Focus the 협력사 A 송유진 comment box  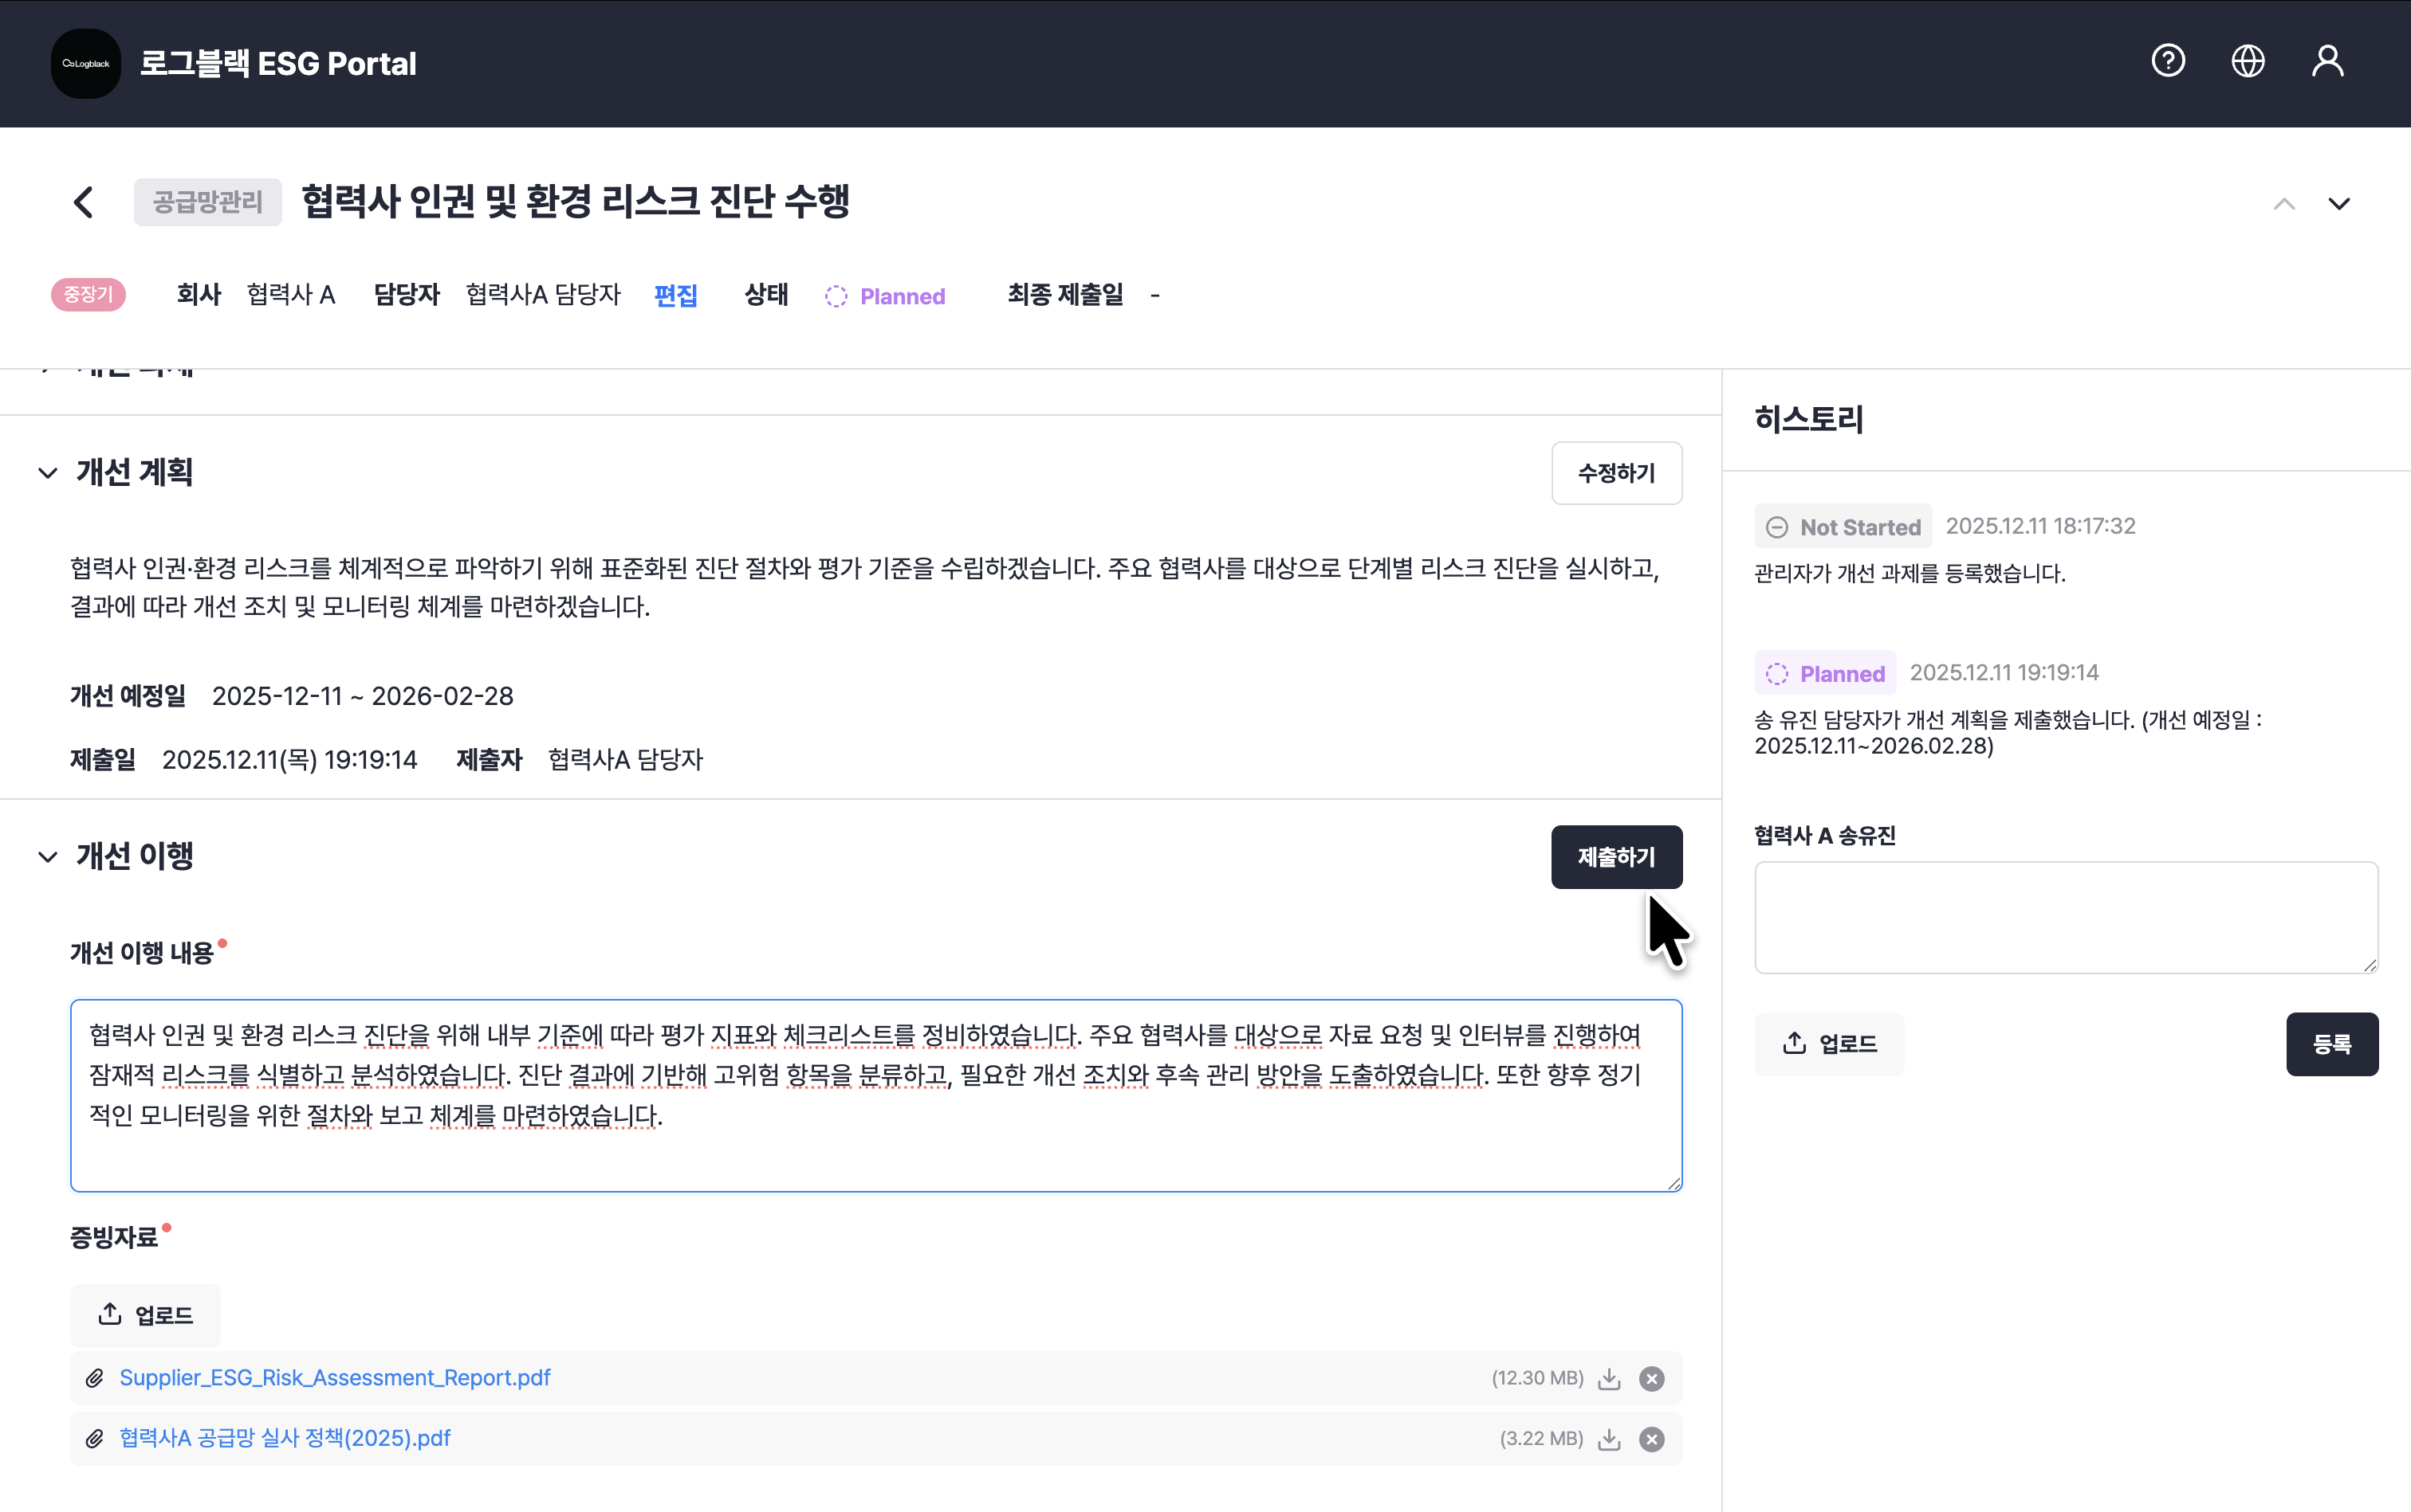tap(2066, 917)
